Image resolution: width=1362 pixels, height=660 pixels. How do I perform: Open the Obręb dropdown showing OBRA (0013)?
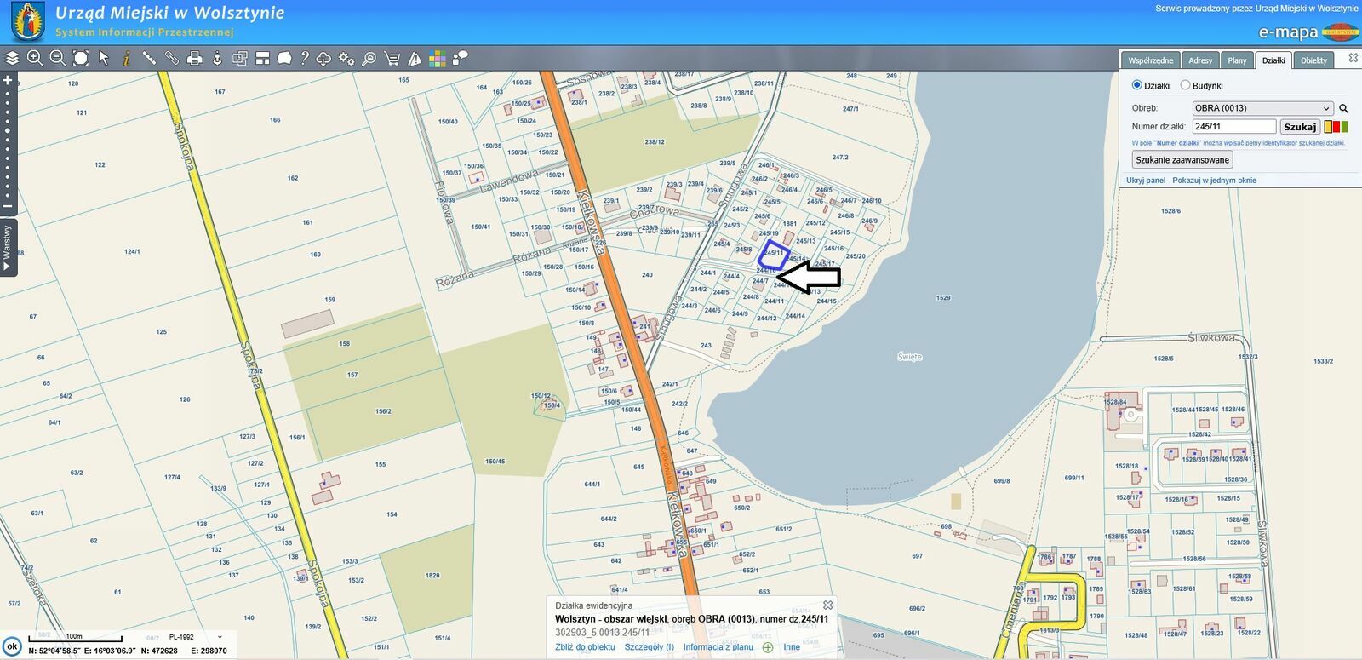(x=1262, y=108)
